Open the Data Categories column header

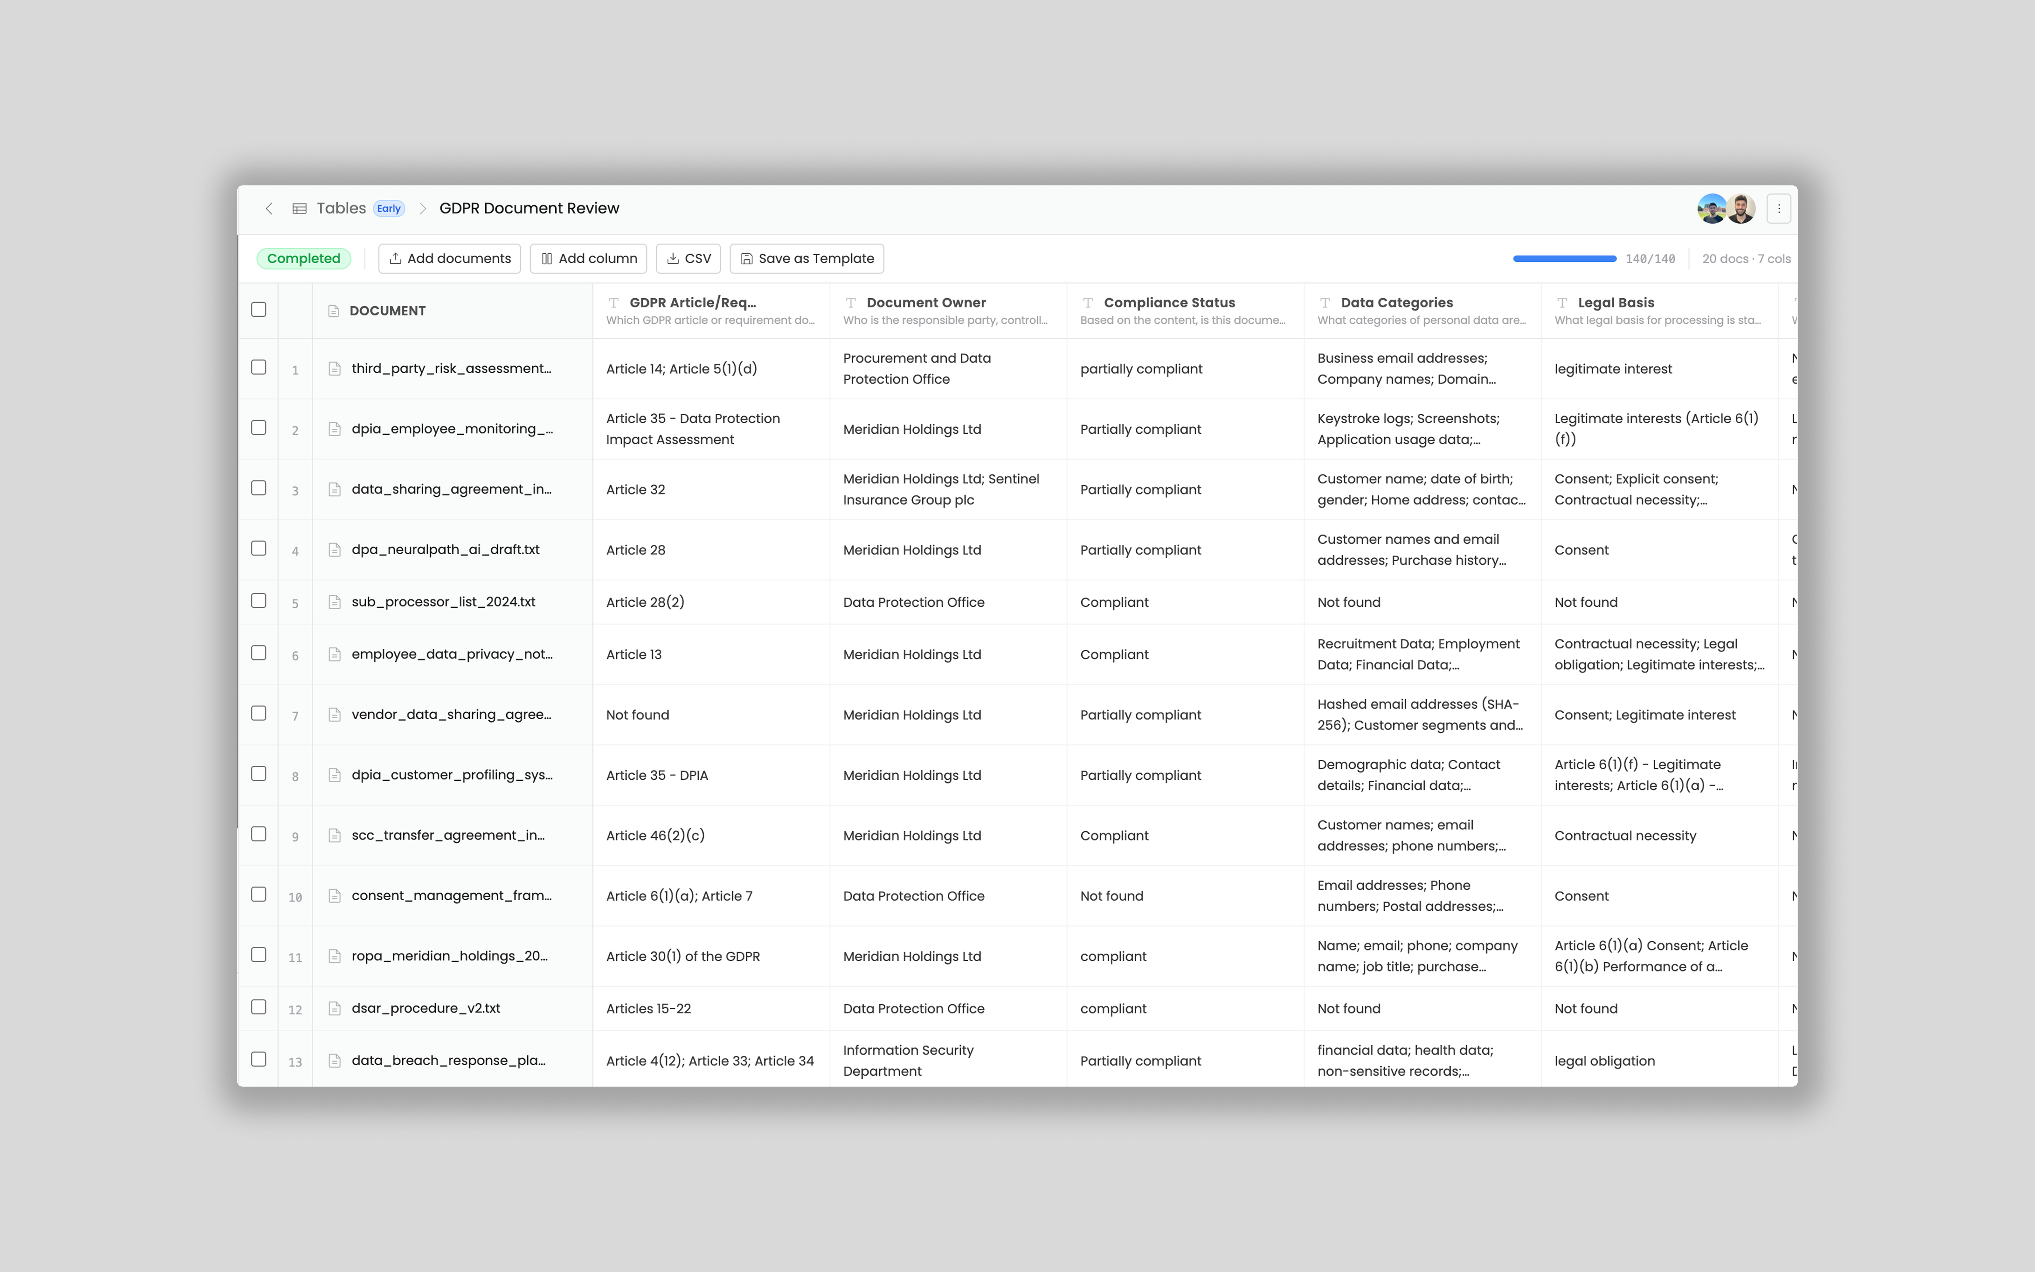(1397, 303)
